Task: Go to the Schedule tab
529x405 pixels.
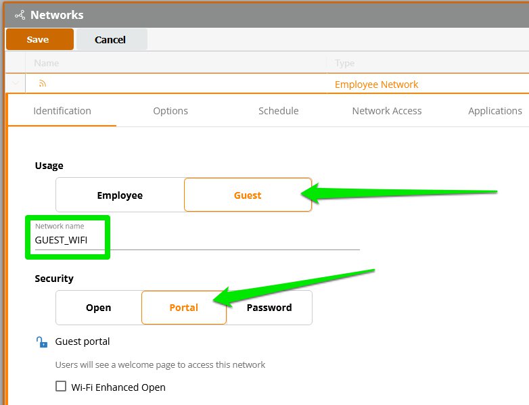Action: pyautogui.click(x=278, y=111)
